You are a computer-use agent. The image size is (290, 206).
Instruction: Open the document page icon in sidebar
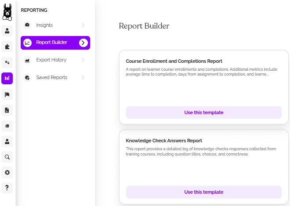point(7,110)
